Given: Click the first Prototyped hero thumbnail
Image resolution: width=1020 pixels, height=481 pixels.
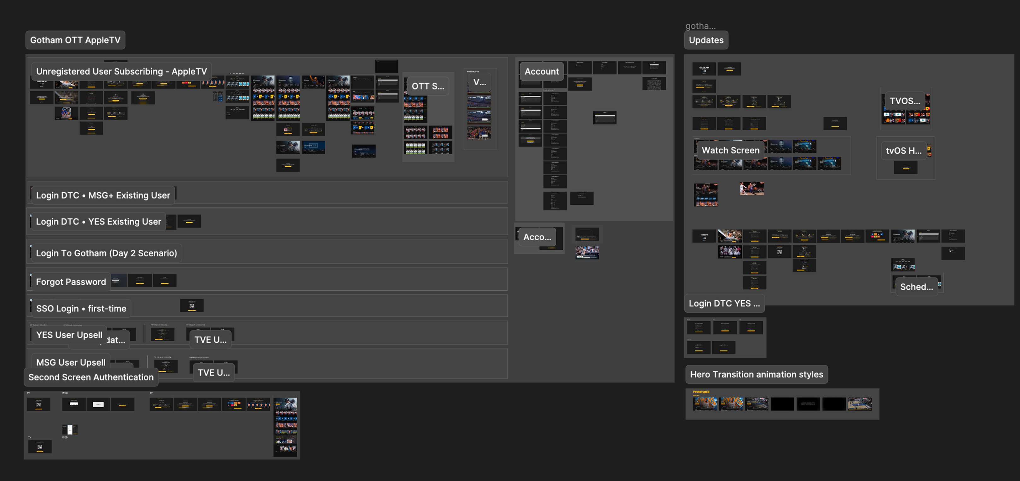Looking at the screenshot, I should click(x=705, y=404).
